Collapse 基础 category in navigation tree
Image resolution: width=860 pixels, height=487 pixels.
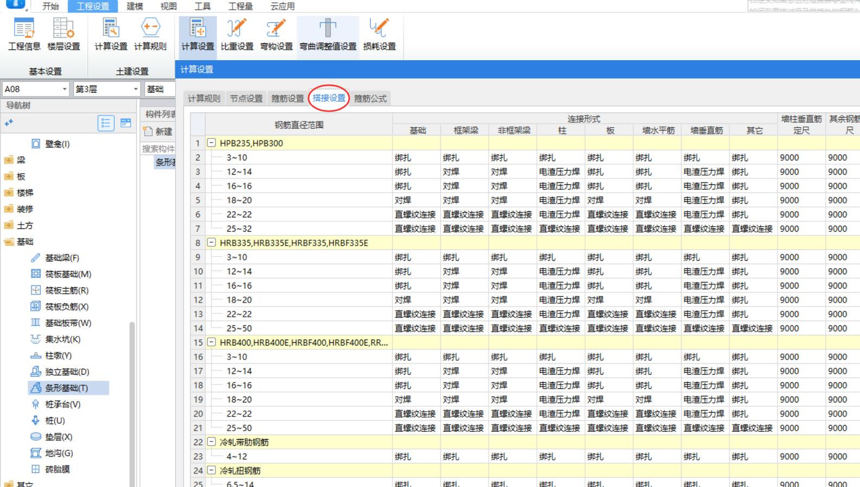click(x=9, y=241)
